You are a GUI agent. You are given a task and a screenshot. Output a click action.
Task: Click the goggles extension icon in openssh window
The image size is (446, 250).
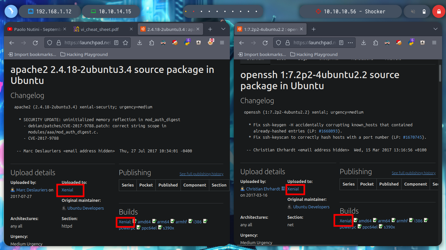click(387, 43)
